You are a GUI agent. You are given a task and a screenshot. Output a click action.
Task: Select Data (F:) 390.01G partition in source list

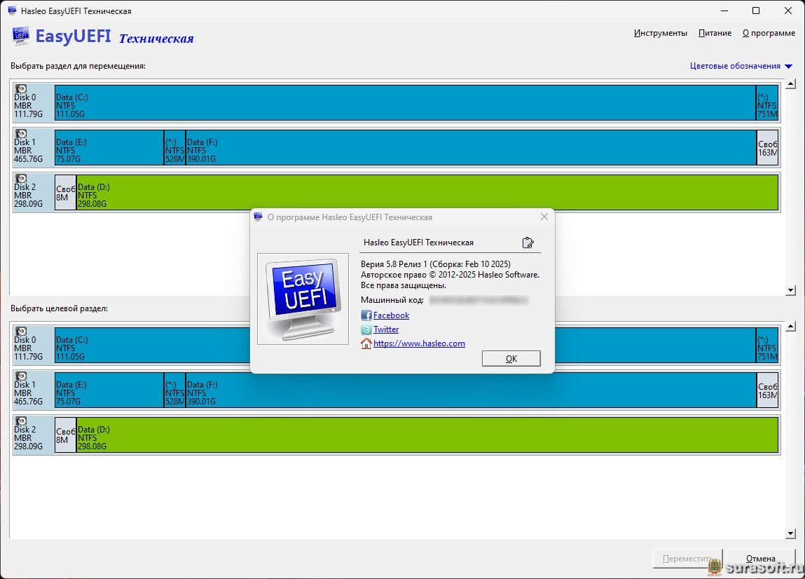471,147
